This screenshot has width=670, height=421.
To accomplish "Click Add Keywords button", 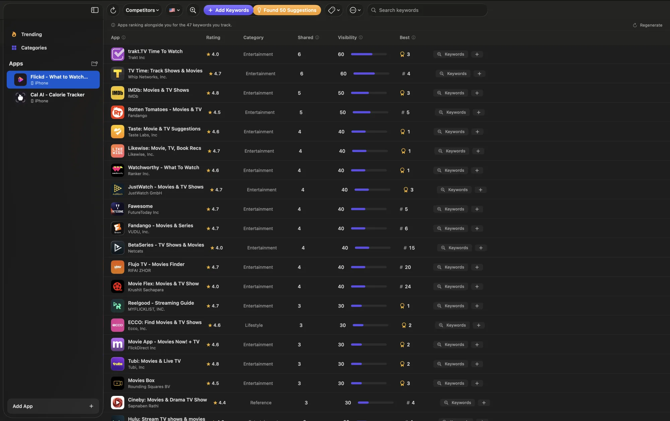I will pyautogui.click(x=228, y=10).
